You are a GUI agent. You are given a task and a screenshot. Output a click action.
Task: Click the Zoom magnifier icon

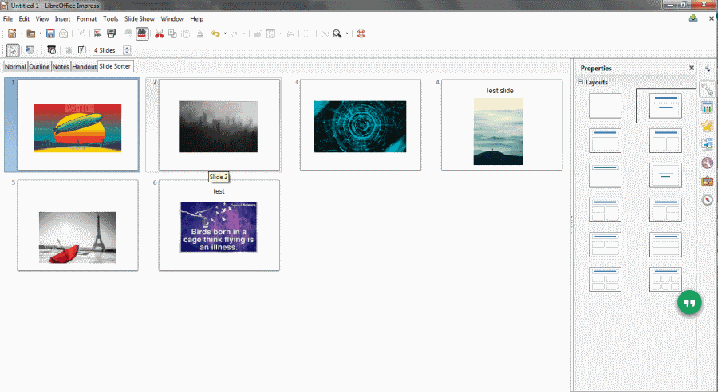click(337, 33)
